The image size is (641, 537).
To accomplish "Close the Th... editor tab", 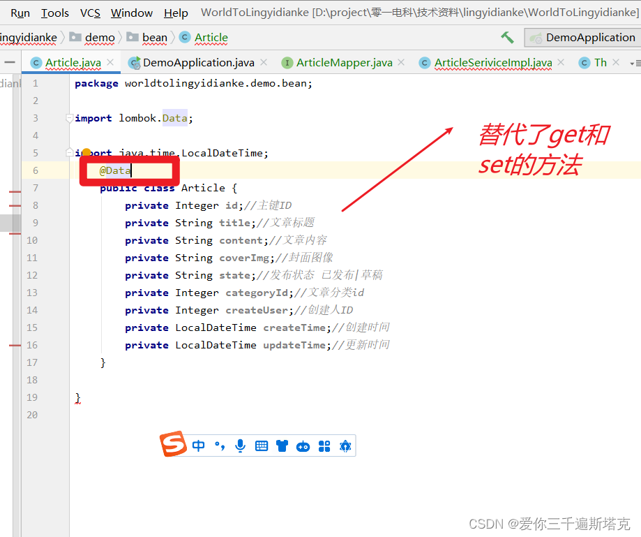I will (616, 62).
